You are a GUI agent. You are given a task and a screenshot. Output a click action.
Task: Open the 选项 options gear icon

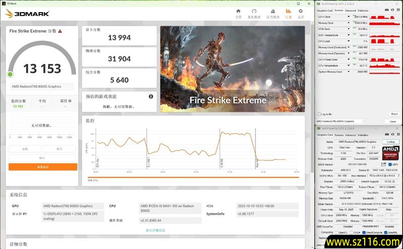pos(301,13)
